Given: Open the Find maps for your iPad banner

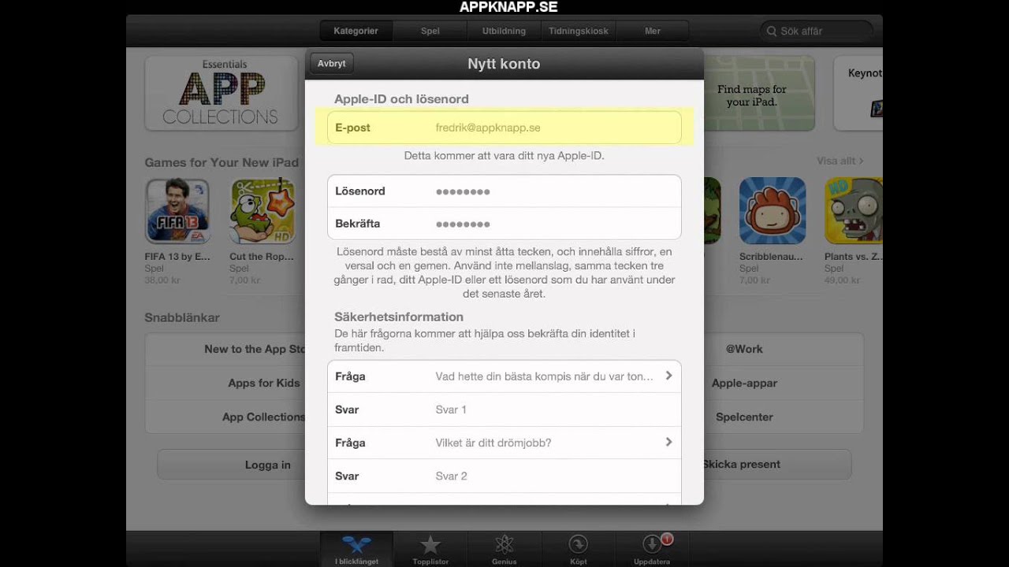Looking at the screenshot, I should coord(759,93).
